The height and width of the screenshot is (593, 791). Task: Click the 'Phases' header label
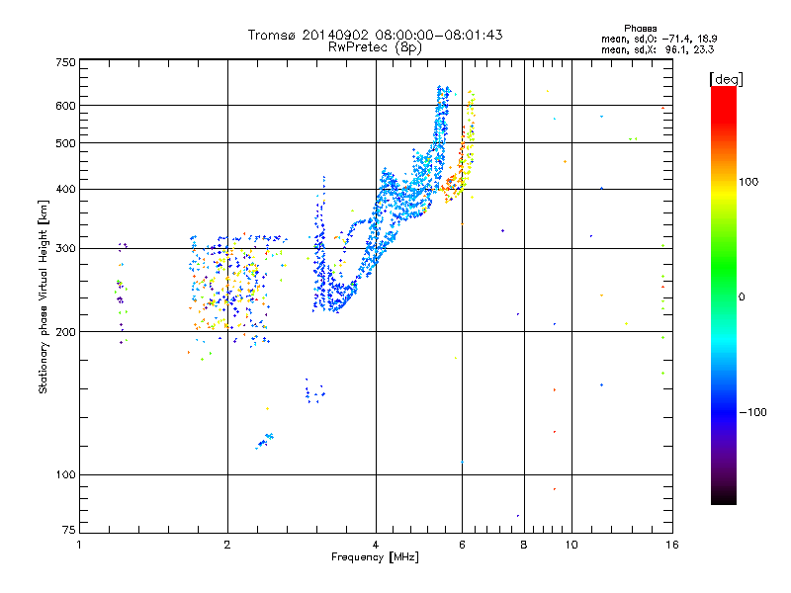(x=640, y=29)
